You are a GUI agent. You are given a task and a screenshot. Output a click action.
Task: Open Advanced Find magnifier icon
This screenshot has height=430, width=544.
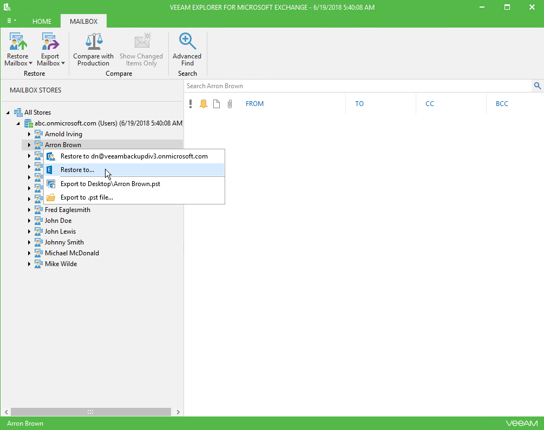tap(187, 41)
